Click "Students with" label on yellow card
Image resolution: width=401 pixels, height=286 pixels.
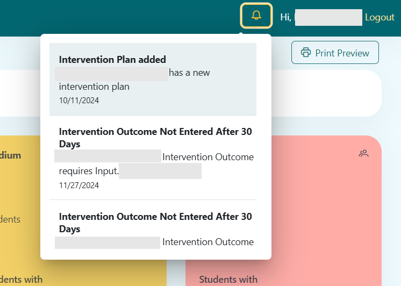click(22, 280)
